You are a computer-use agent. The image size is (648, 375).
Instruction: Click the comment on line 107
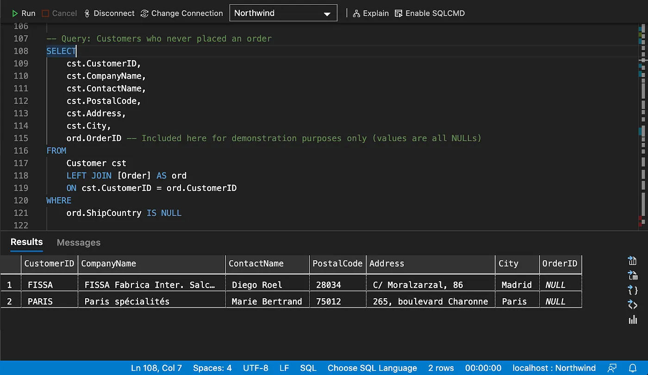coord(159,38)
